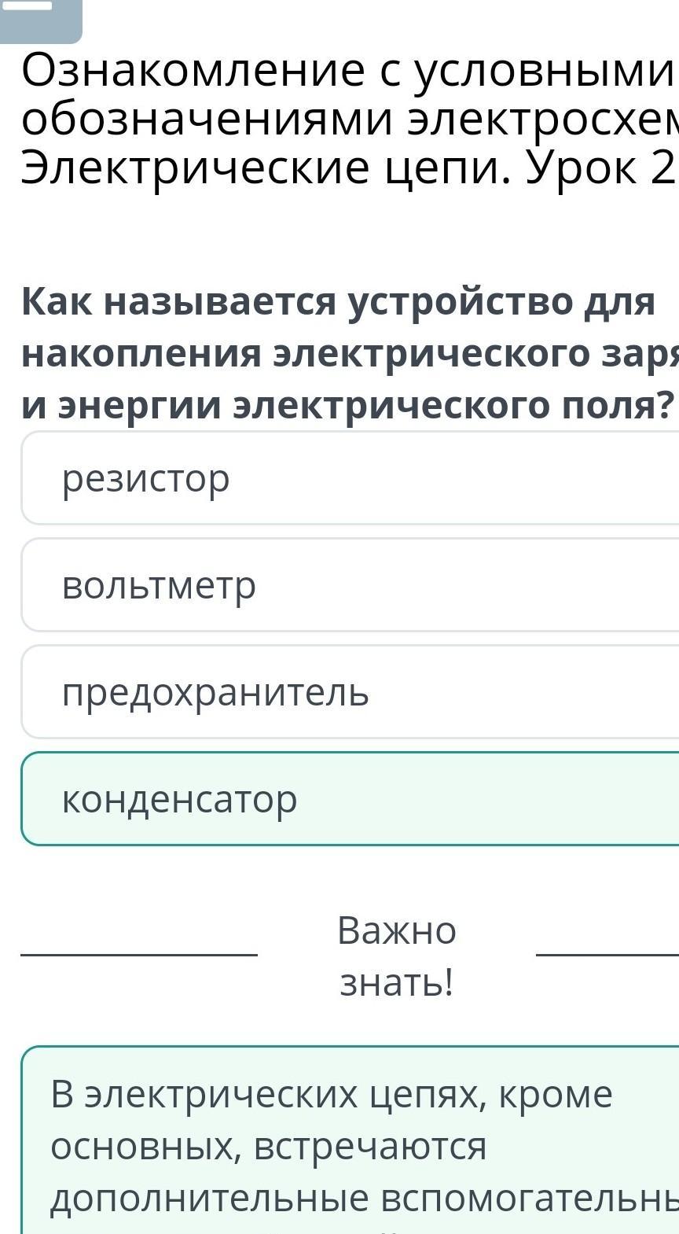This screenshot has width=679, height=1234.
Task: Click the heading line "Ознакомление с условными"
Action: 347,72
